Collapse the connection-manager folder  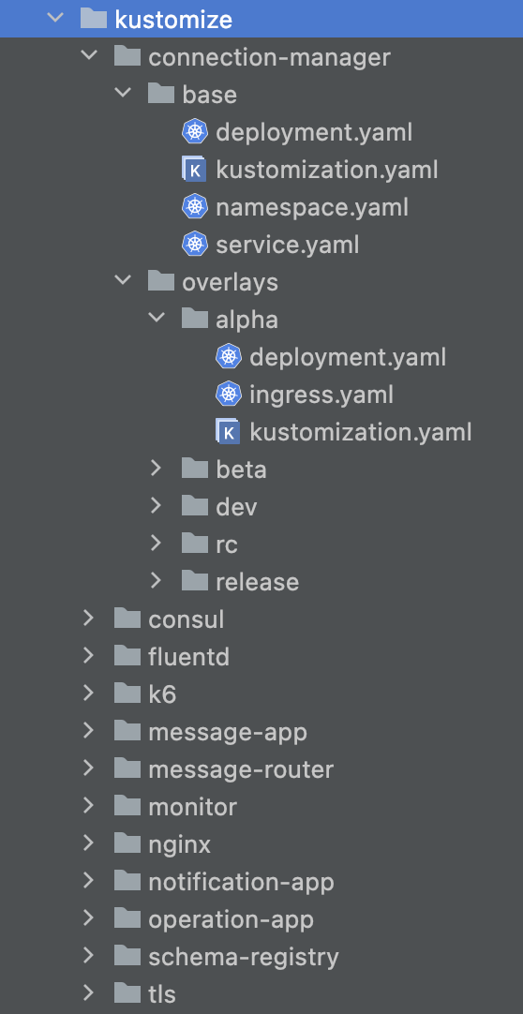[89, 55]
